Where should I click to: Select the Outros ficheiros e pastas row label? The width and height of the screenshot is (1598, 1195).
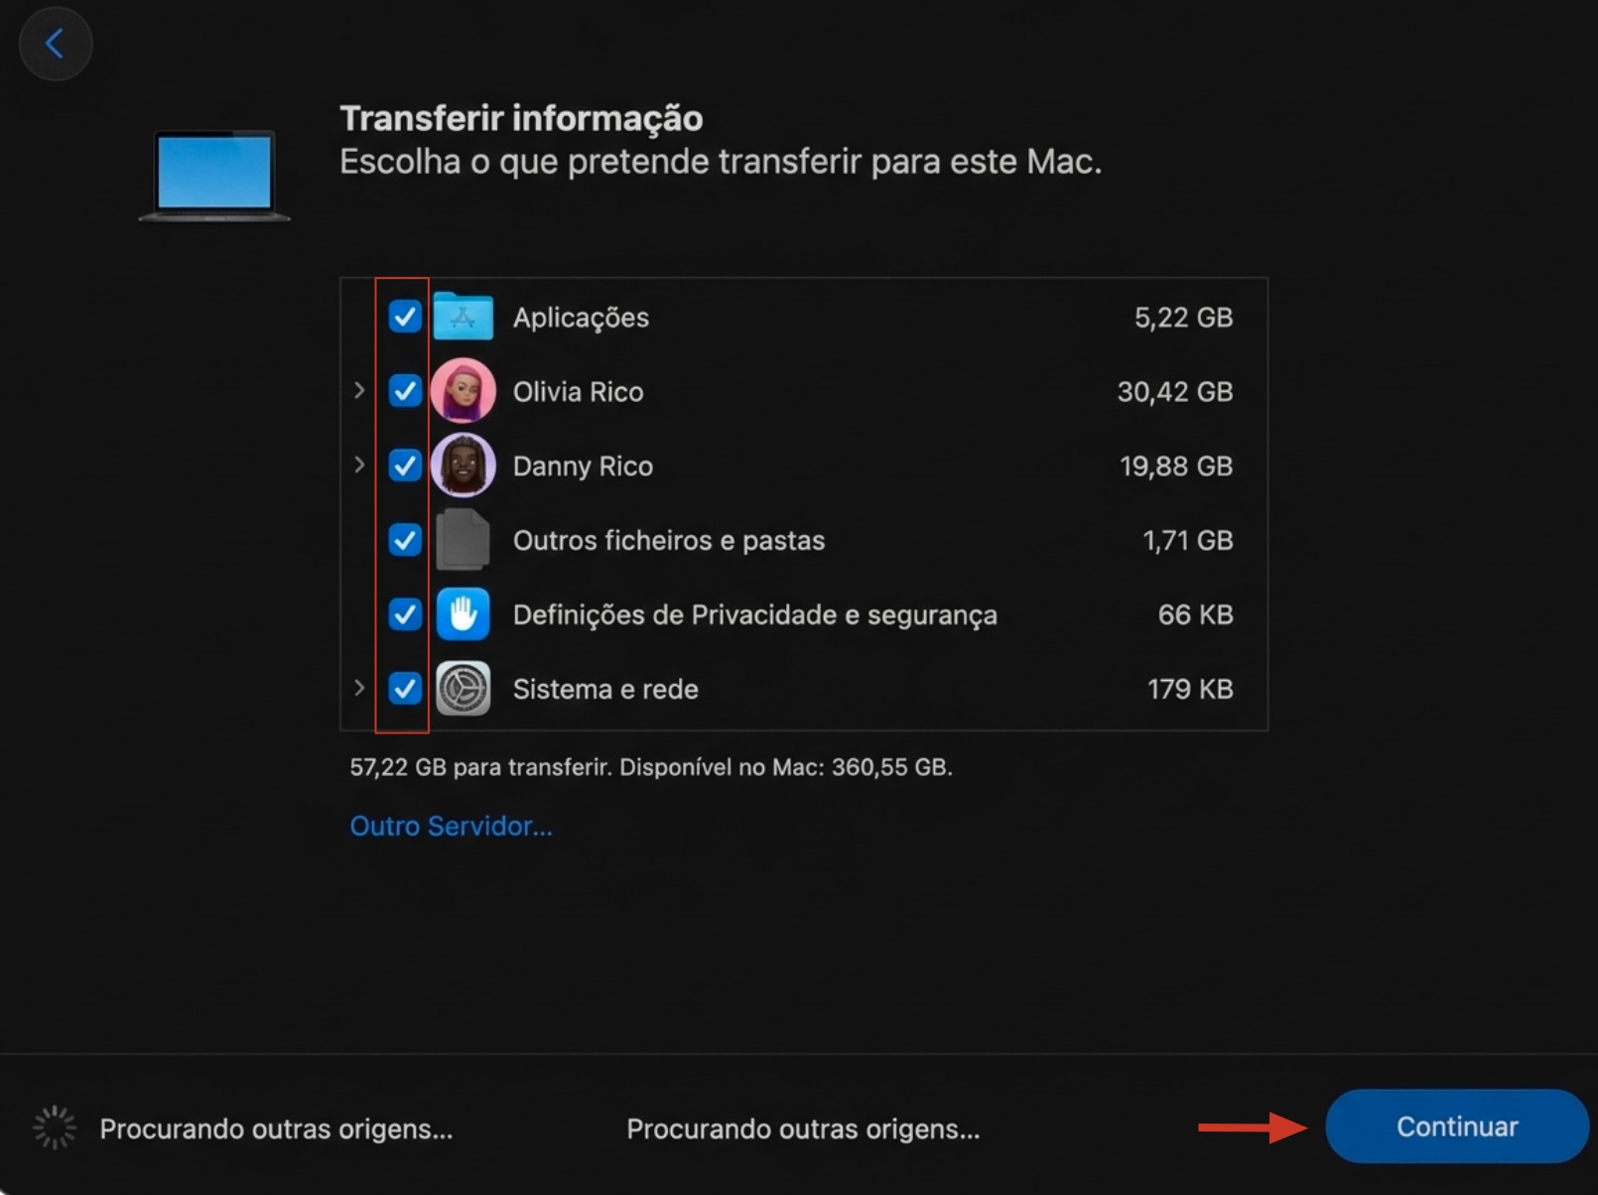click(x=669, y=540)
